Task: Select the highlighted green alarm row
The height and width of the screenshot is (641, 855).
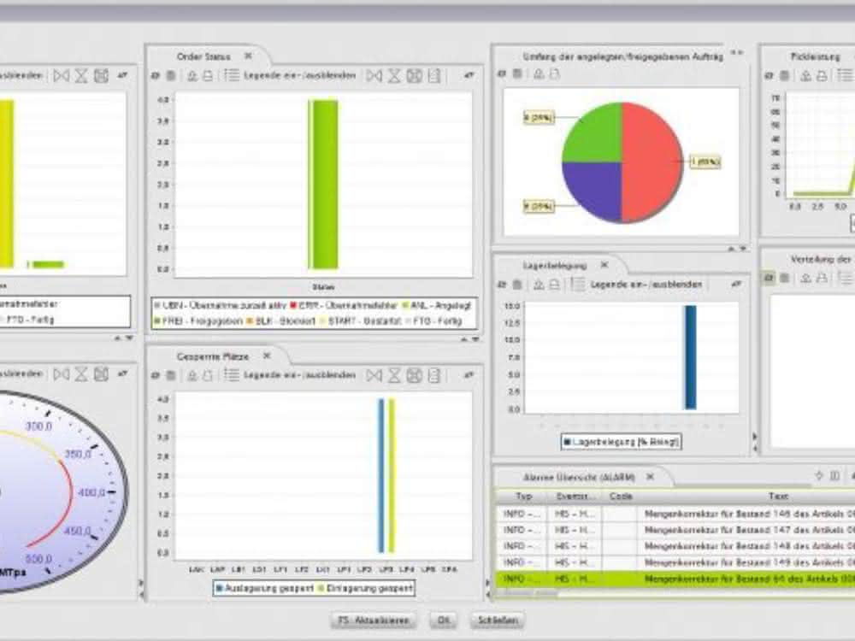Action: coord(675,579)
